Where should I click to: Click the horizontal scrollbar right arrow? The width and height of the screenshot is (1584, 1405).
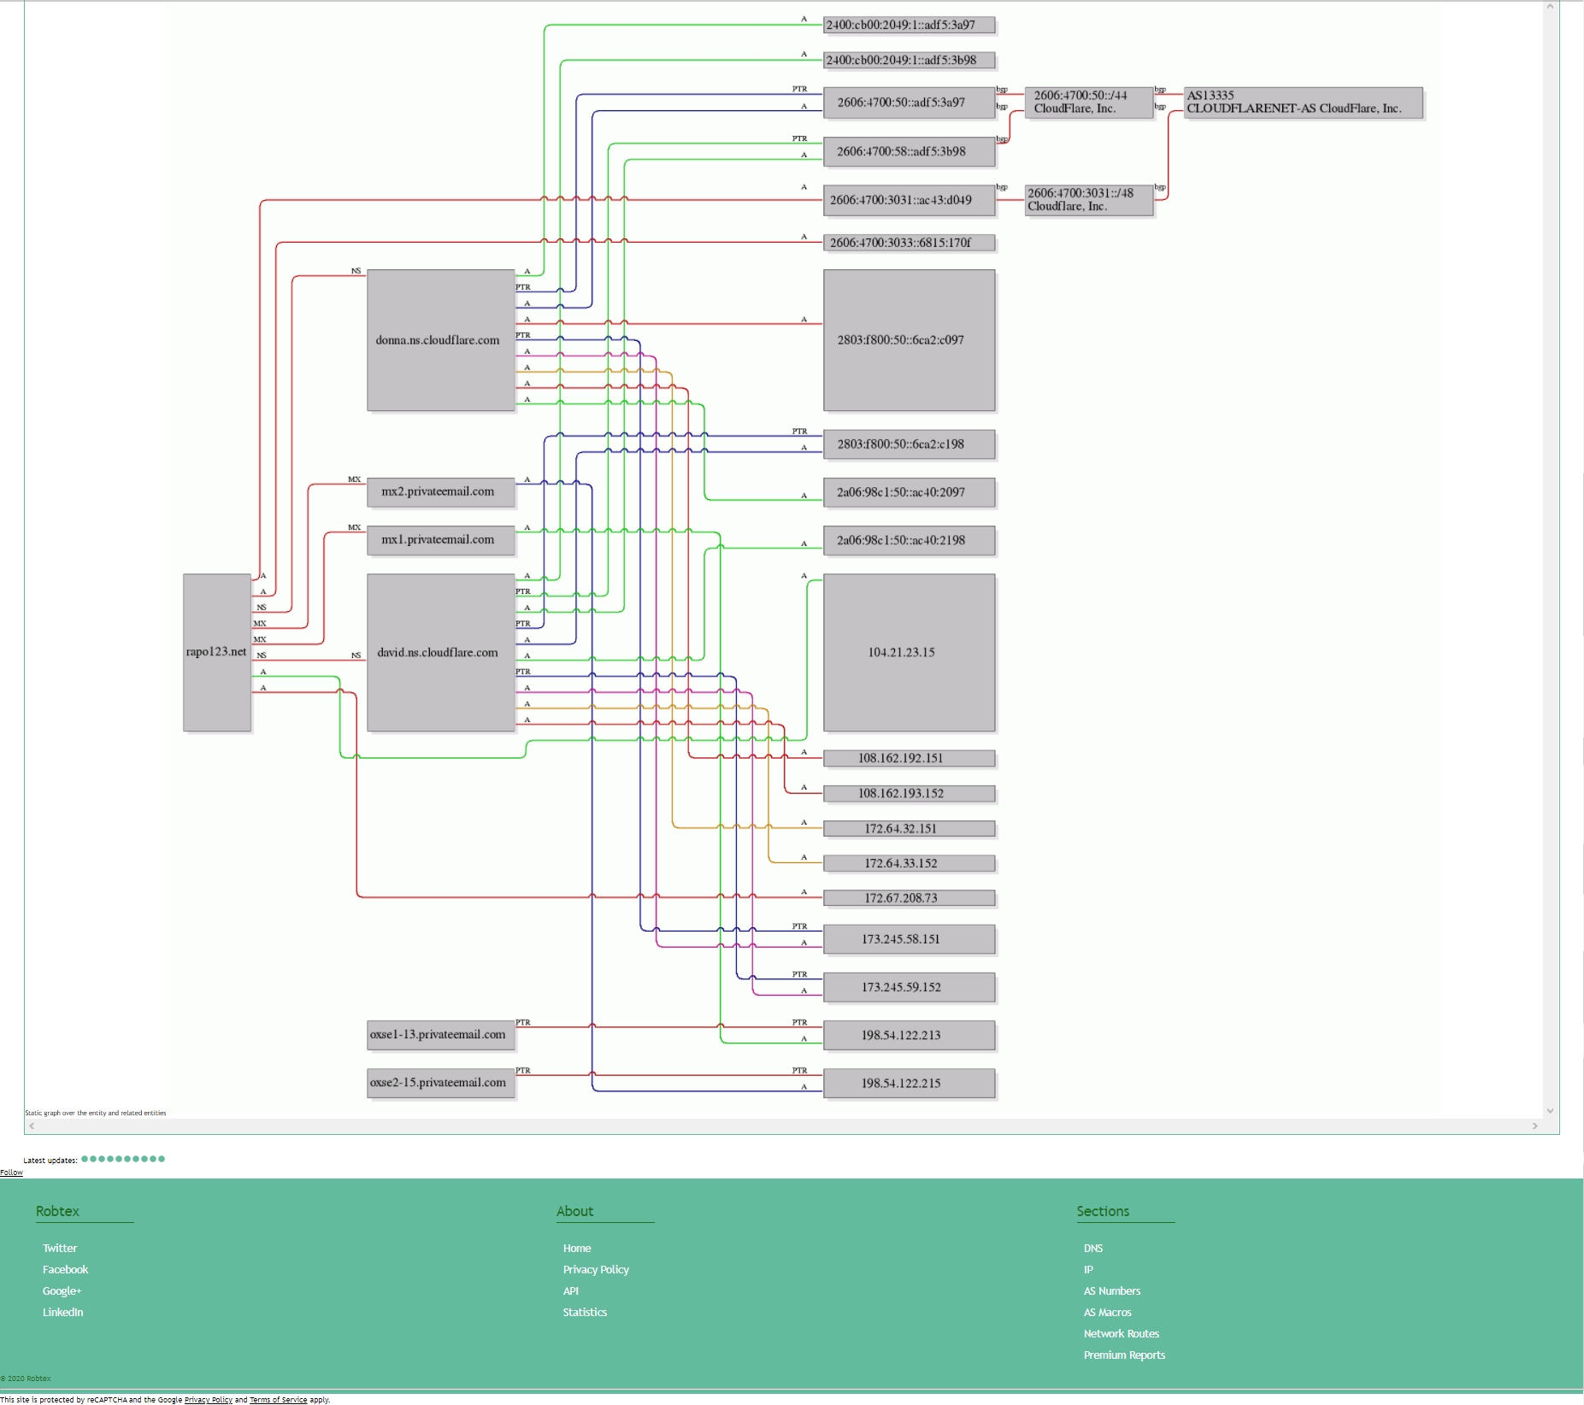1535,1126
